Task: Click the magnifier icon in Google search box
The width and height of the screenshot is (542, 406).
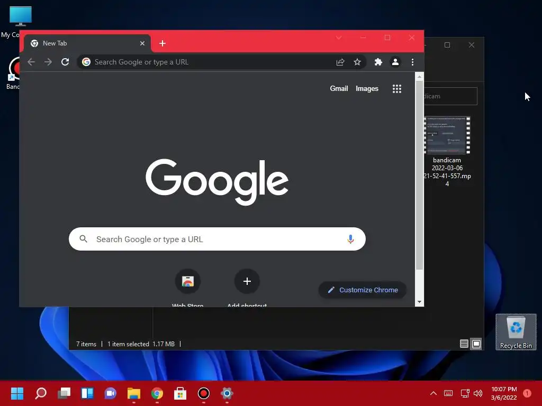Action: click(83, 239)
